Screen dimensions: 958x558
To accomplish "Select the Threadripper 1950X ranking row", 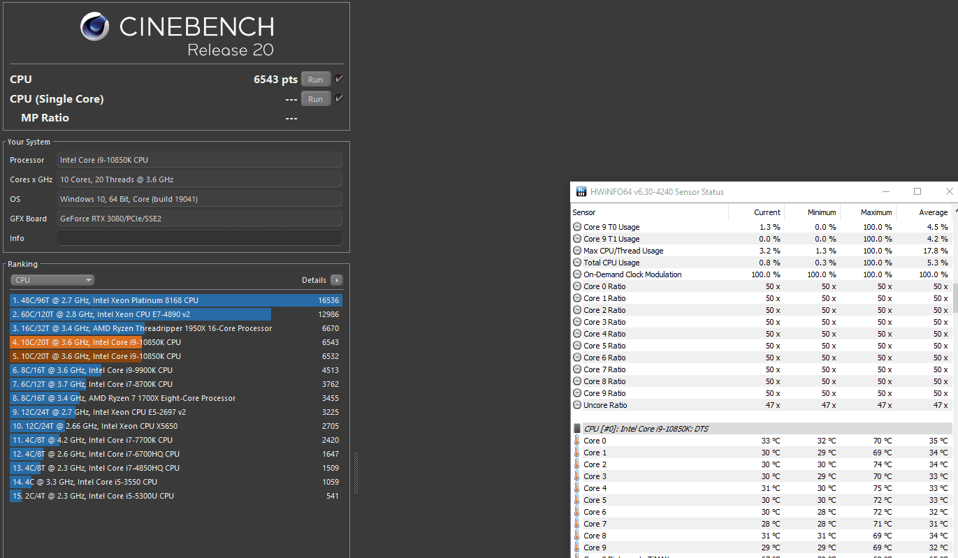I will coord(176,328).
